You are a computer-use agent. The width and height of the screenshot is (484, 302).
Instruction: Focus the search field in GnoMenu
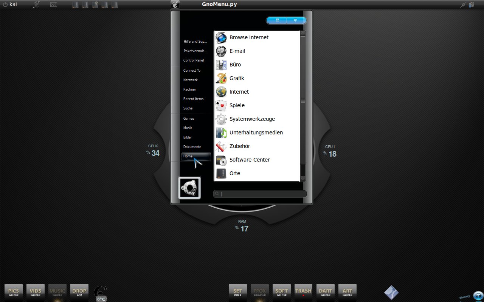coord(260,194)
